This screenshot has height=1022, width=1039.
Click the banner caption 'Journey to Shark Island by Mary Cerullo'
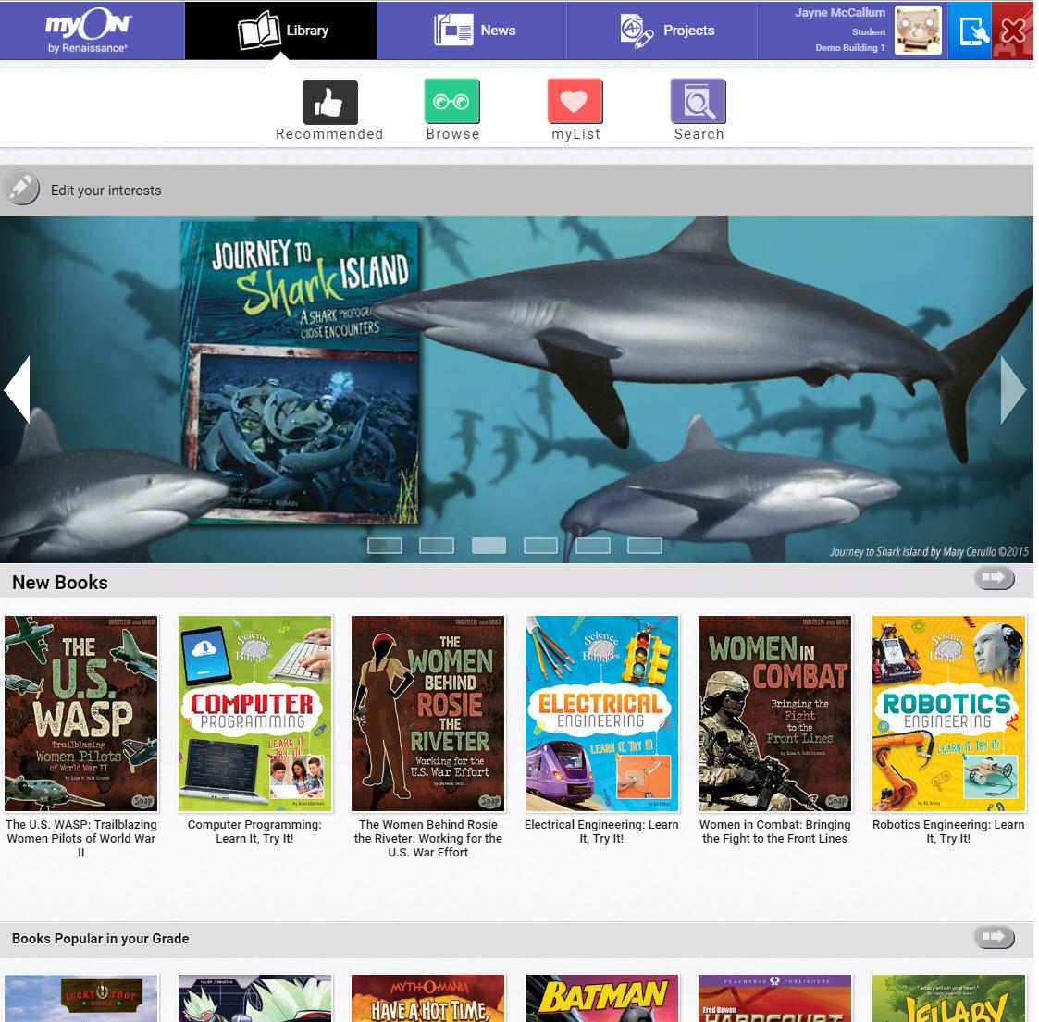pyautogui.click(x=929, y=551)
